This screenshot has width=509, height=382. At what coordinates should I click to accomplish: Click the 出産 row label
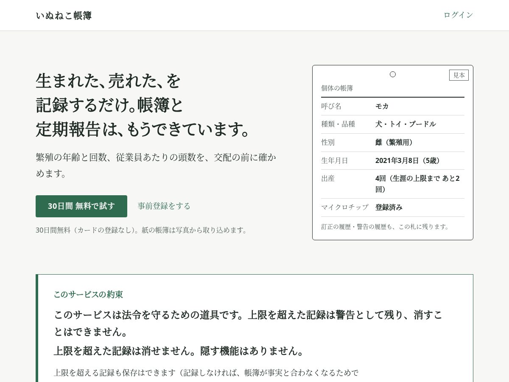coord(328,178)
